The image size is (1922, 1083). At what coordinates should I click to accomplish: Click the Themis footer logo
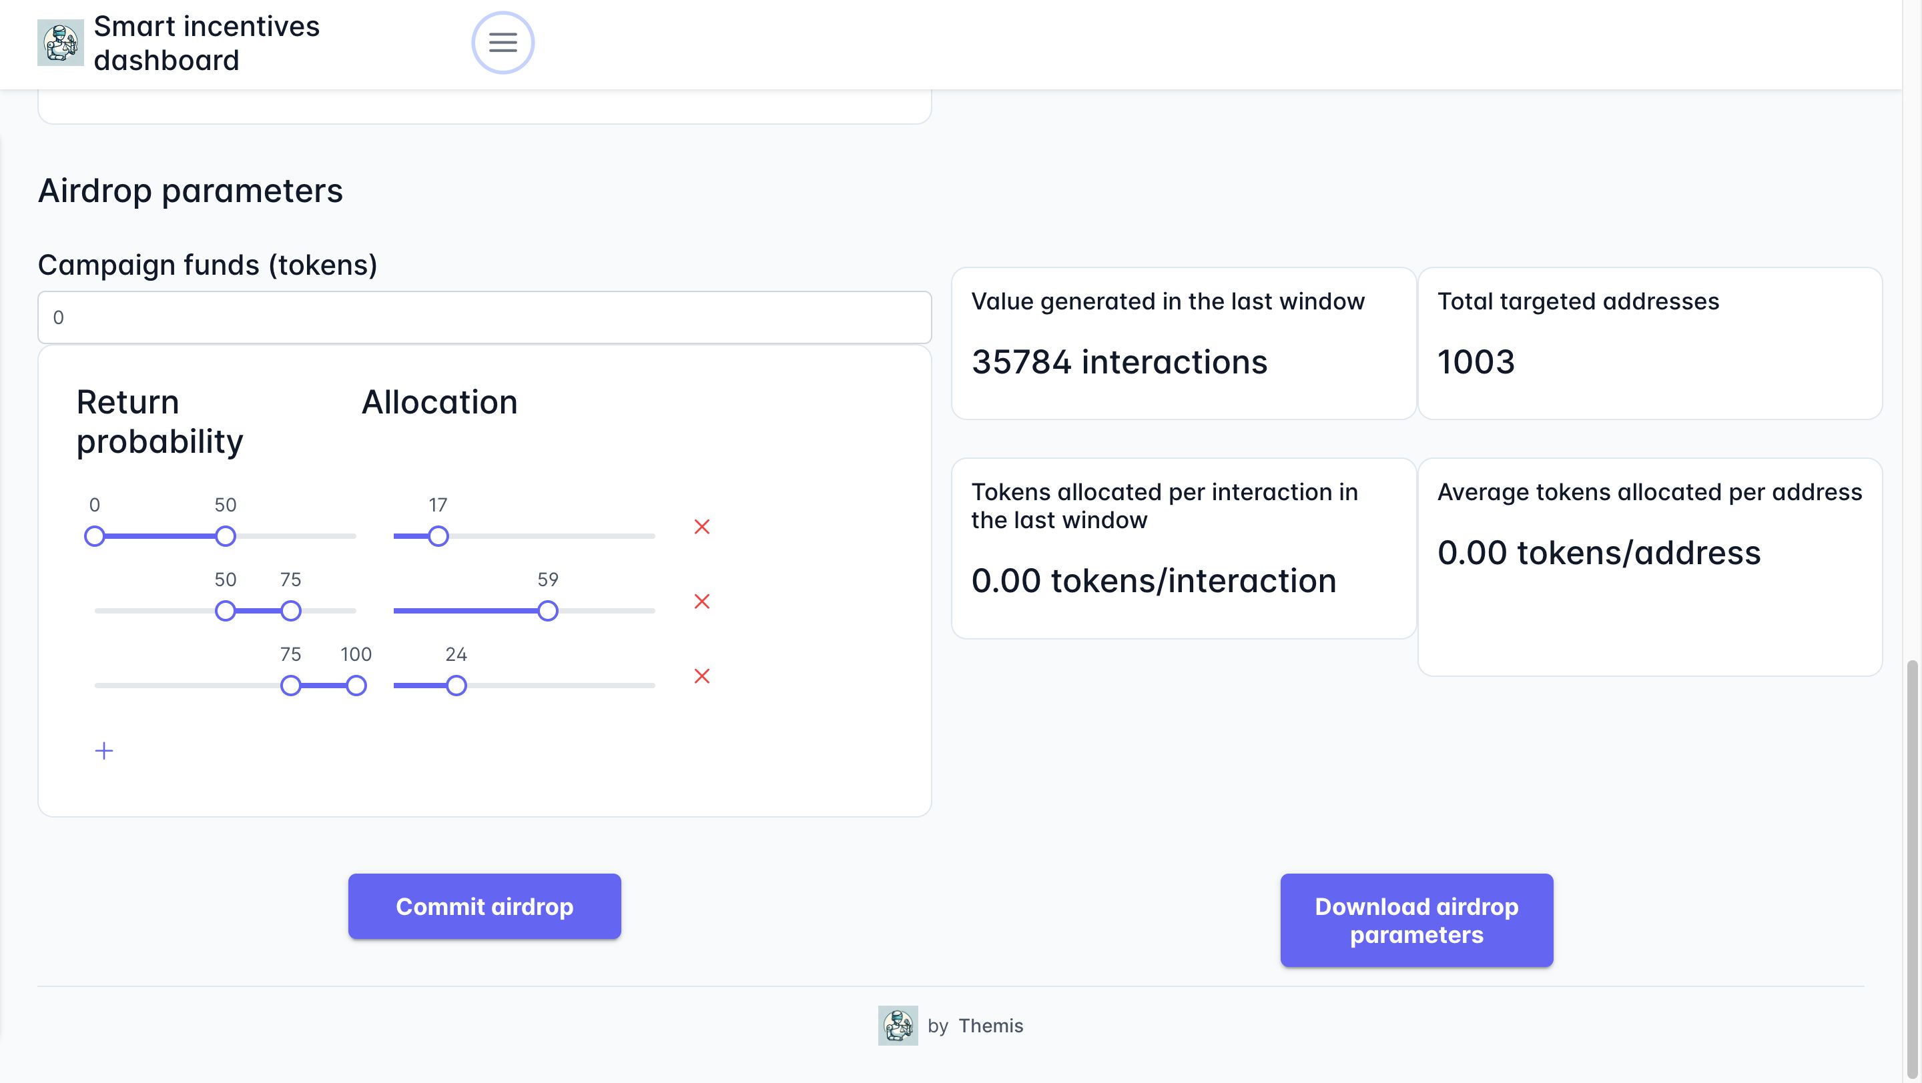coord(898,1026)
